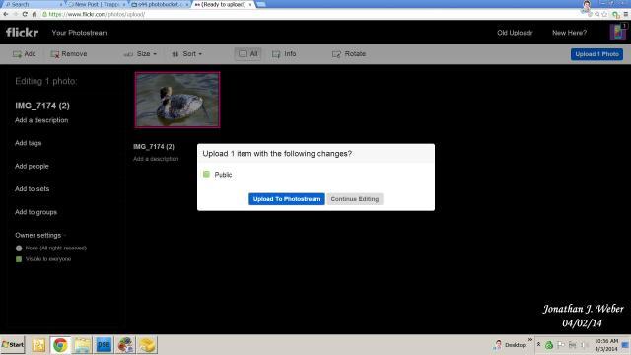
Task: Click Add a description in sidebar
Action: pos(41,120)
